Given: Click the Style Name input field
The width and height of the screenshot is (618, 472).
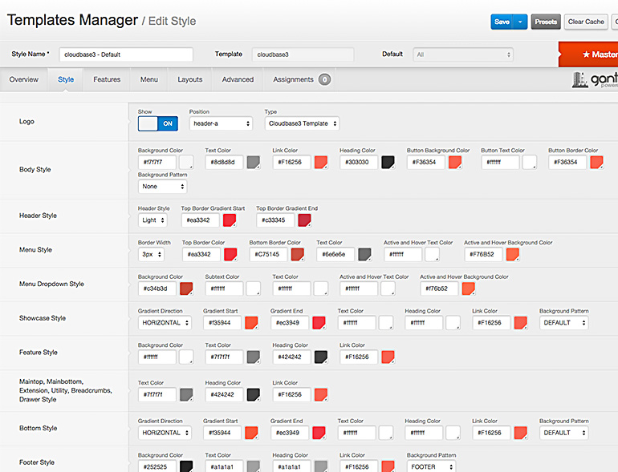Looking at the screenshot, I should point(126,54).
